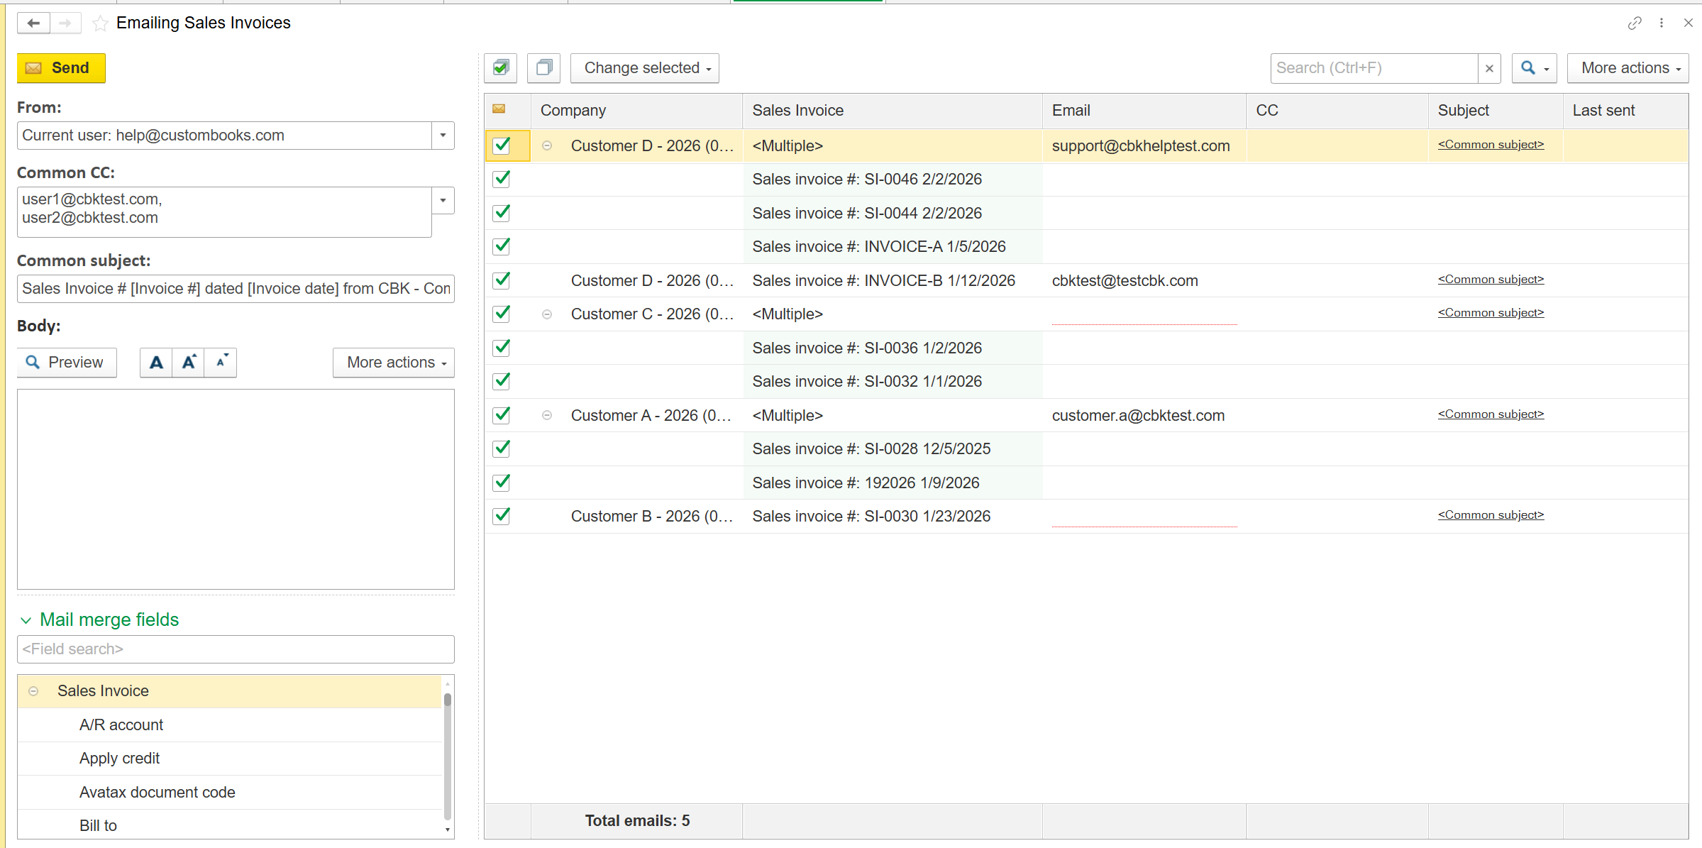Clear the search box with X
The width and height of the screenshot is (1702, 848).
pyautogui.click(x=1489, y=68)
